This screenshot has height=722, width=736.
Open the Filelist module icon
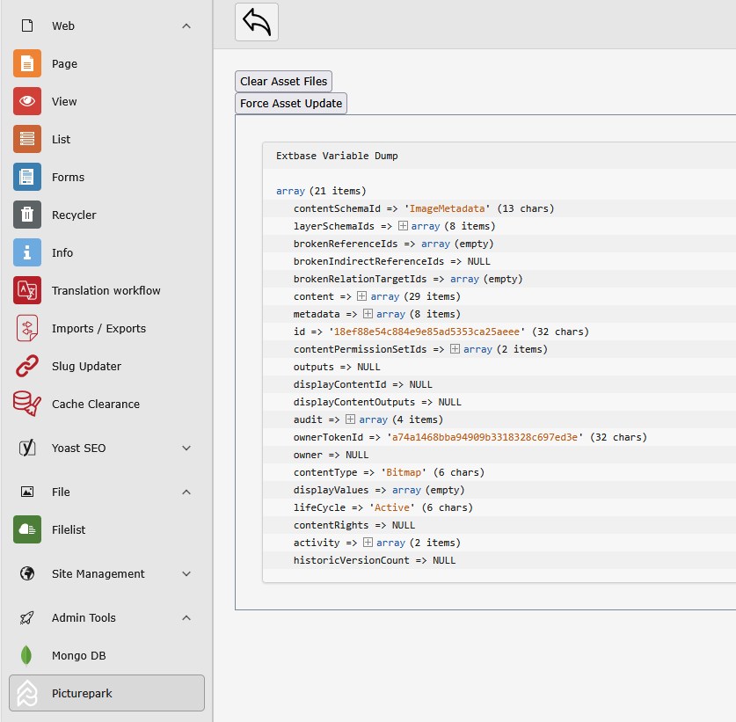pos(27,530)
